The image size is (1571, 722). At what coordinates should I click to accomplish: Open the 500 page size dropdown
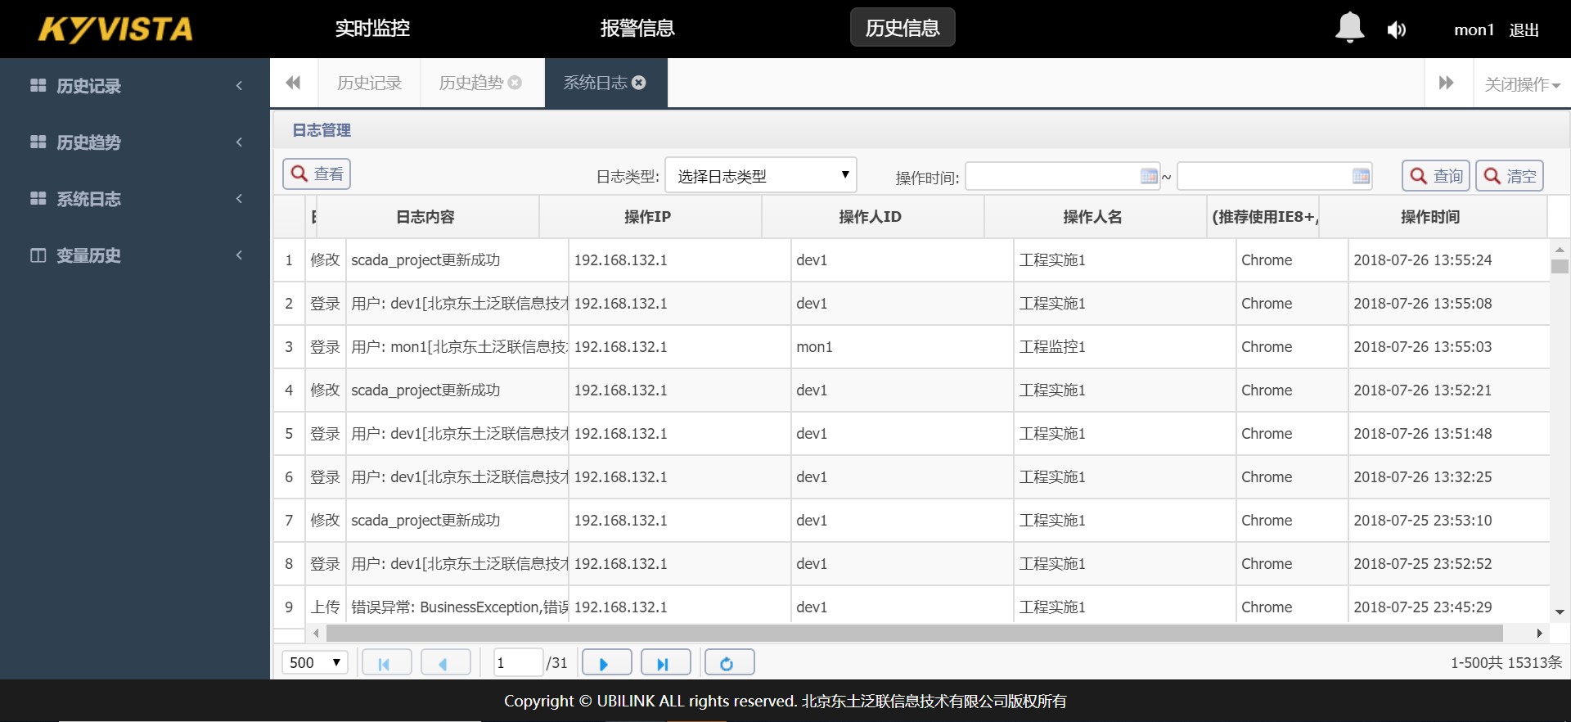[315, 662]
